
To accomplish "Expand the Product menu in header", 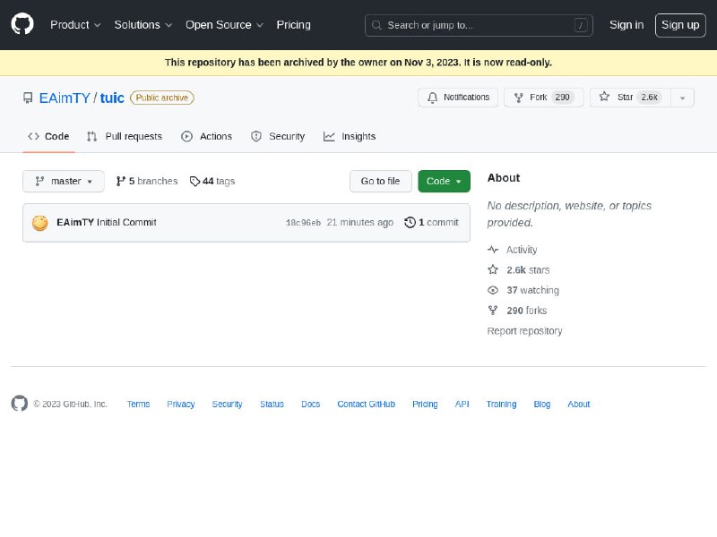I will click(75, 25).
